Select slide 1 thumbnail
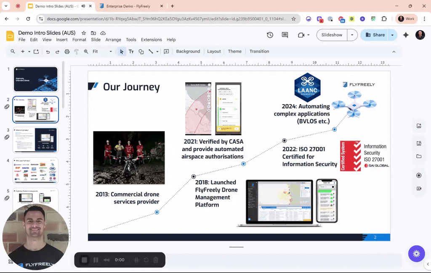 pos(36,79)
